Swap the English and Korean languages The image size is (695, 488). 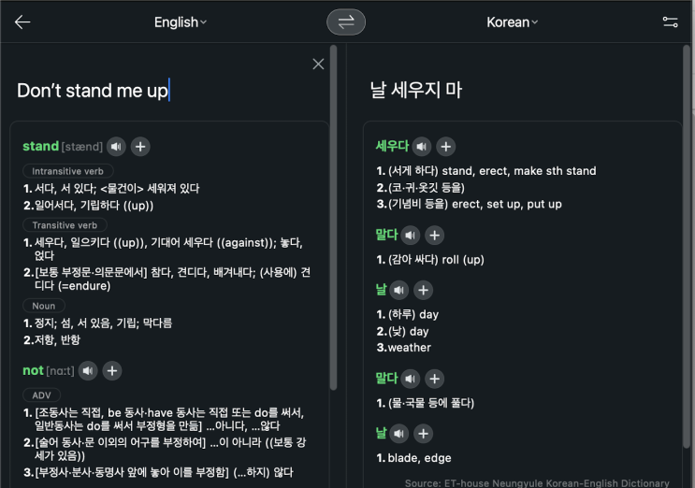click(346, 22)
